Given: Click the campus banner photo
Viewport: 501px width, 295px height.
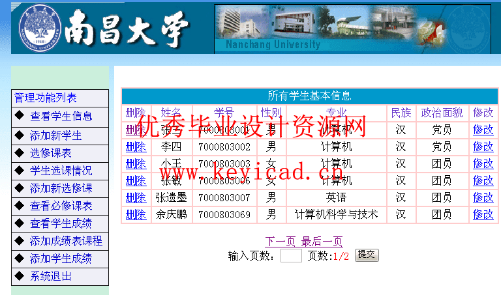Looking at the screenshot, I should tap(352, 29).
